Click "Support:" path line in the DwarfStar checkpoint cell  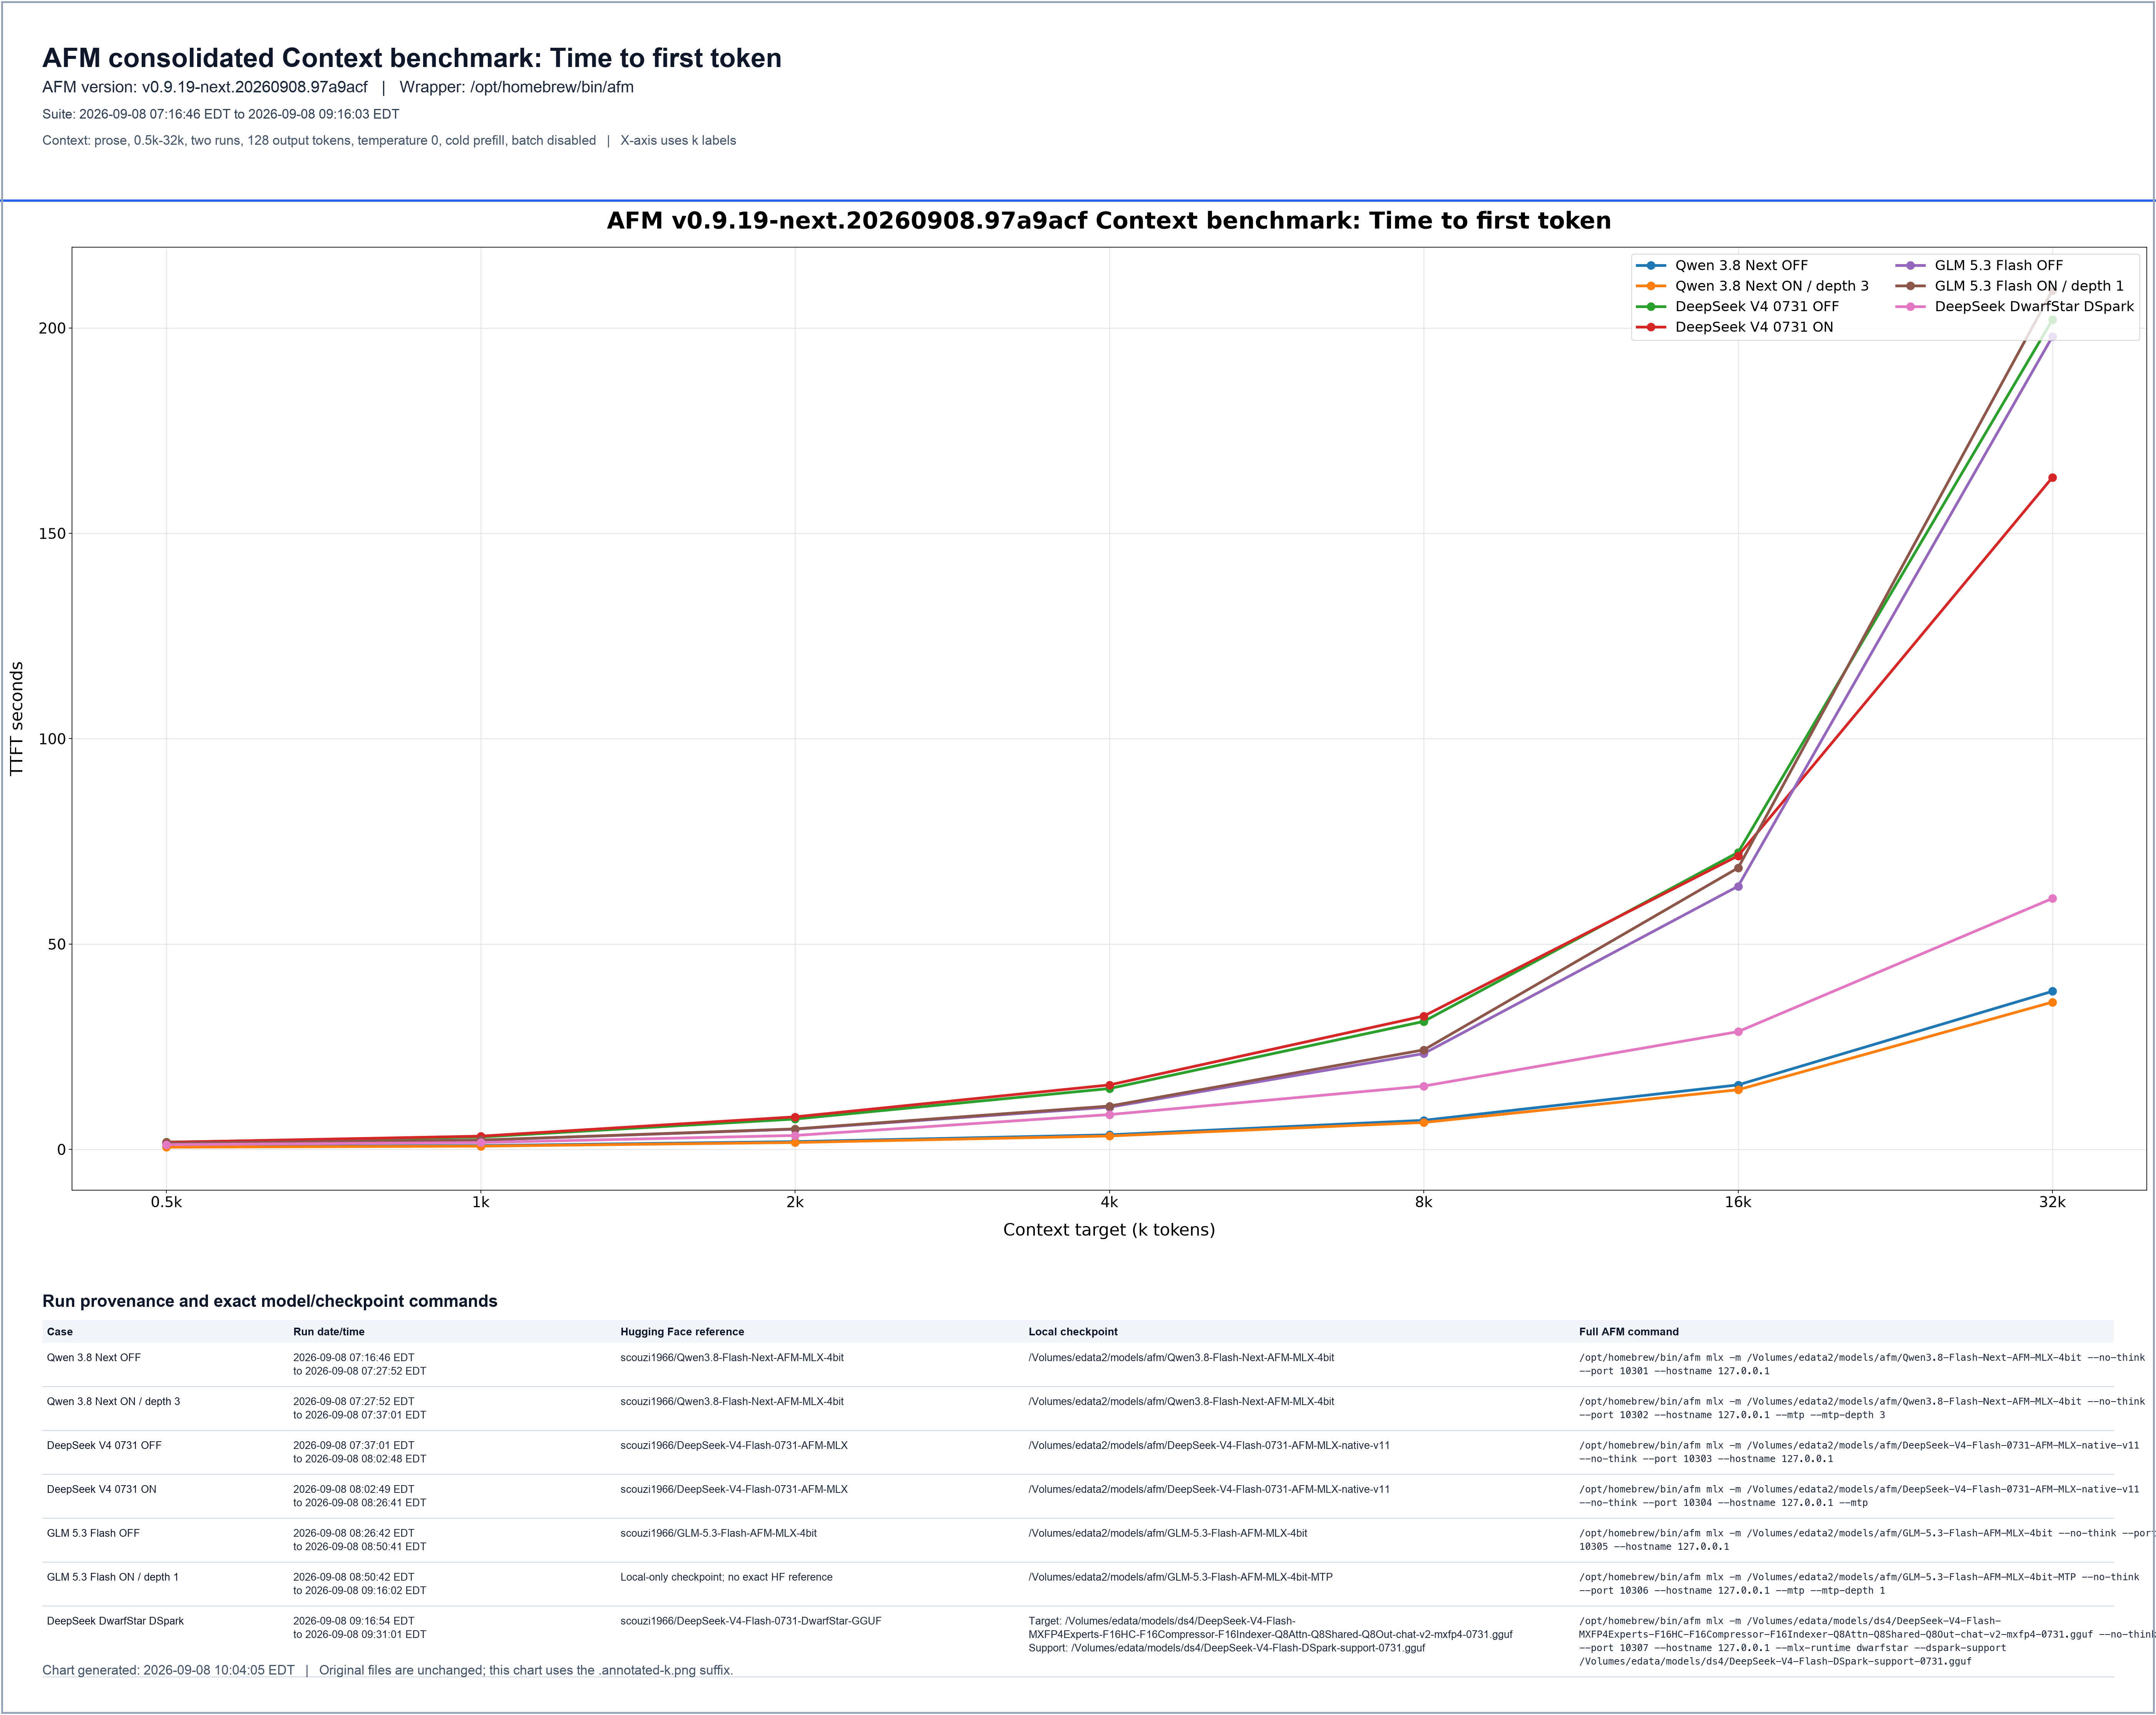point(1227,1648)
